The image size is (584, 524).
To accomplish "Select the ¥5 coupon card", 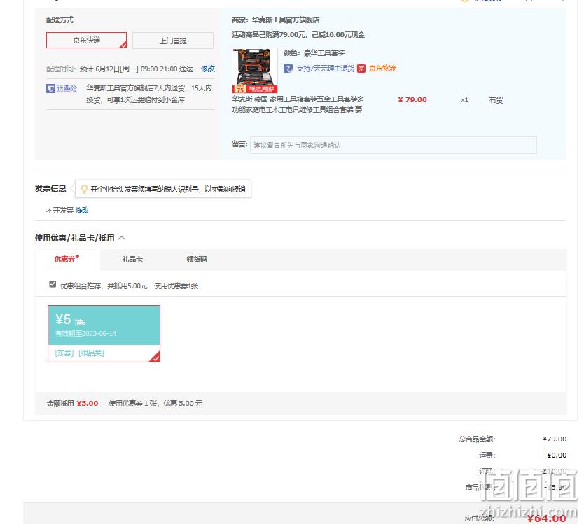I will click(x=104, y=334).
